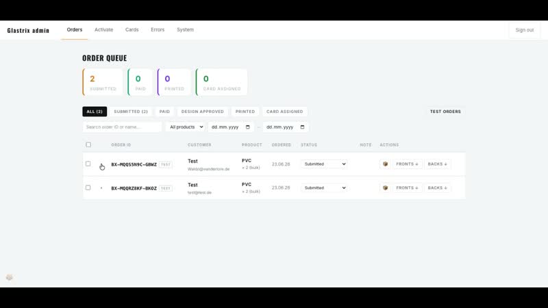Download FRONTS for order BX-MQQRZ8KF-BKOZ

point(407,188)
